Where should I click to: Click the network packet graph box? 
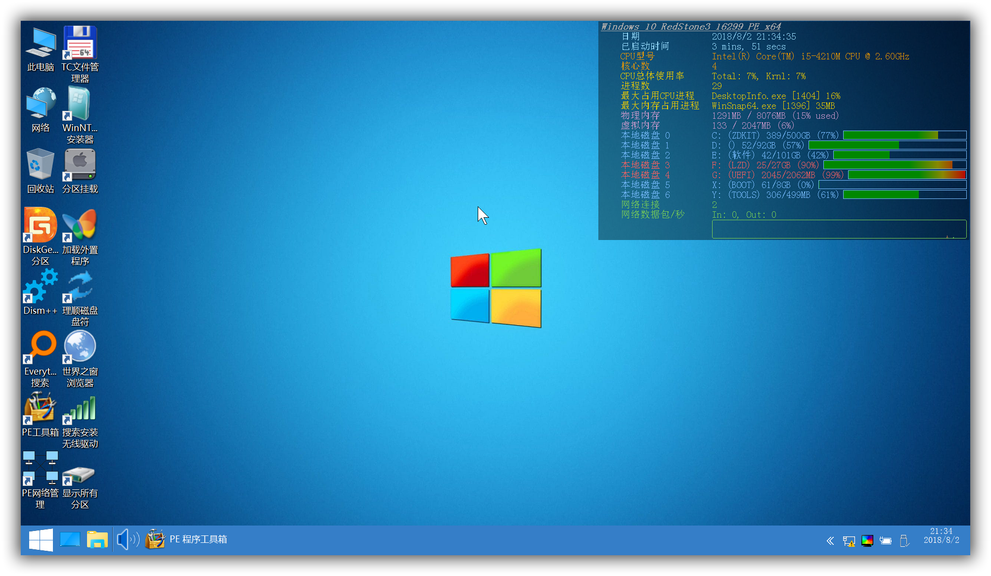[x=839, y=229]
